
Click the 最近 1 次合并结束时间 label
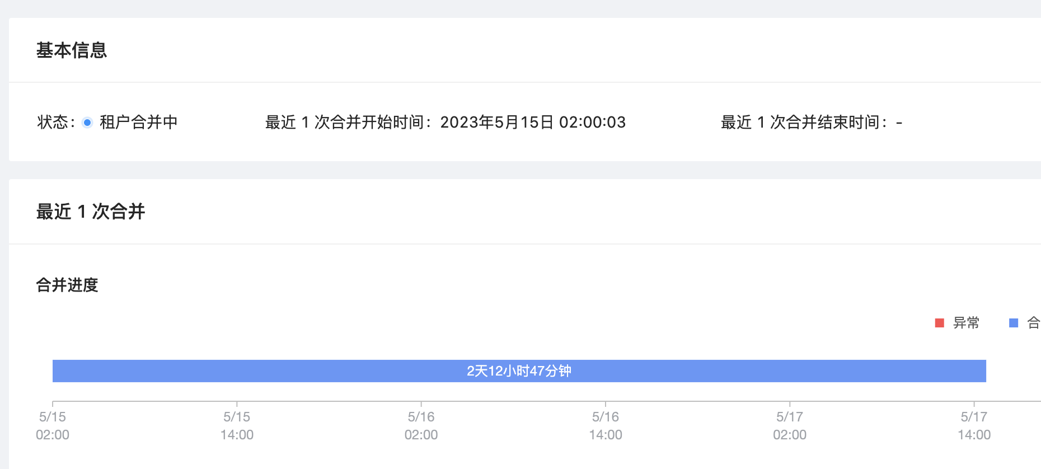pyautogui.click(x=804, y=122)
